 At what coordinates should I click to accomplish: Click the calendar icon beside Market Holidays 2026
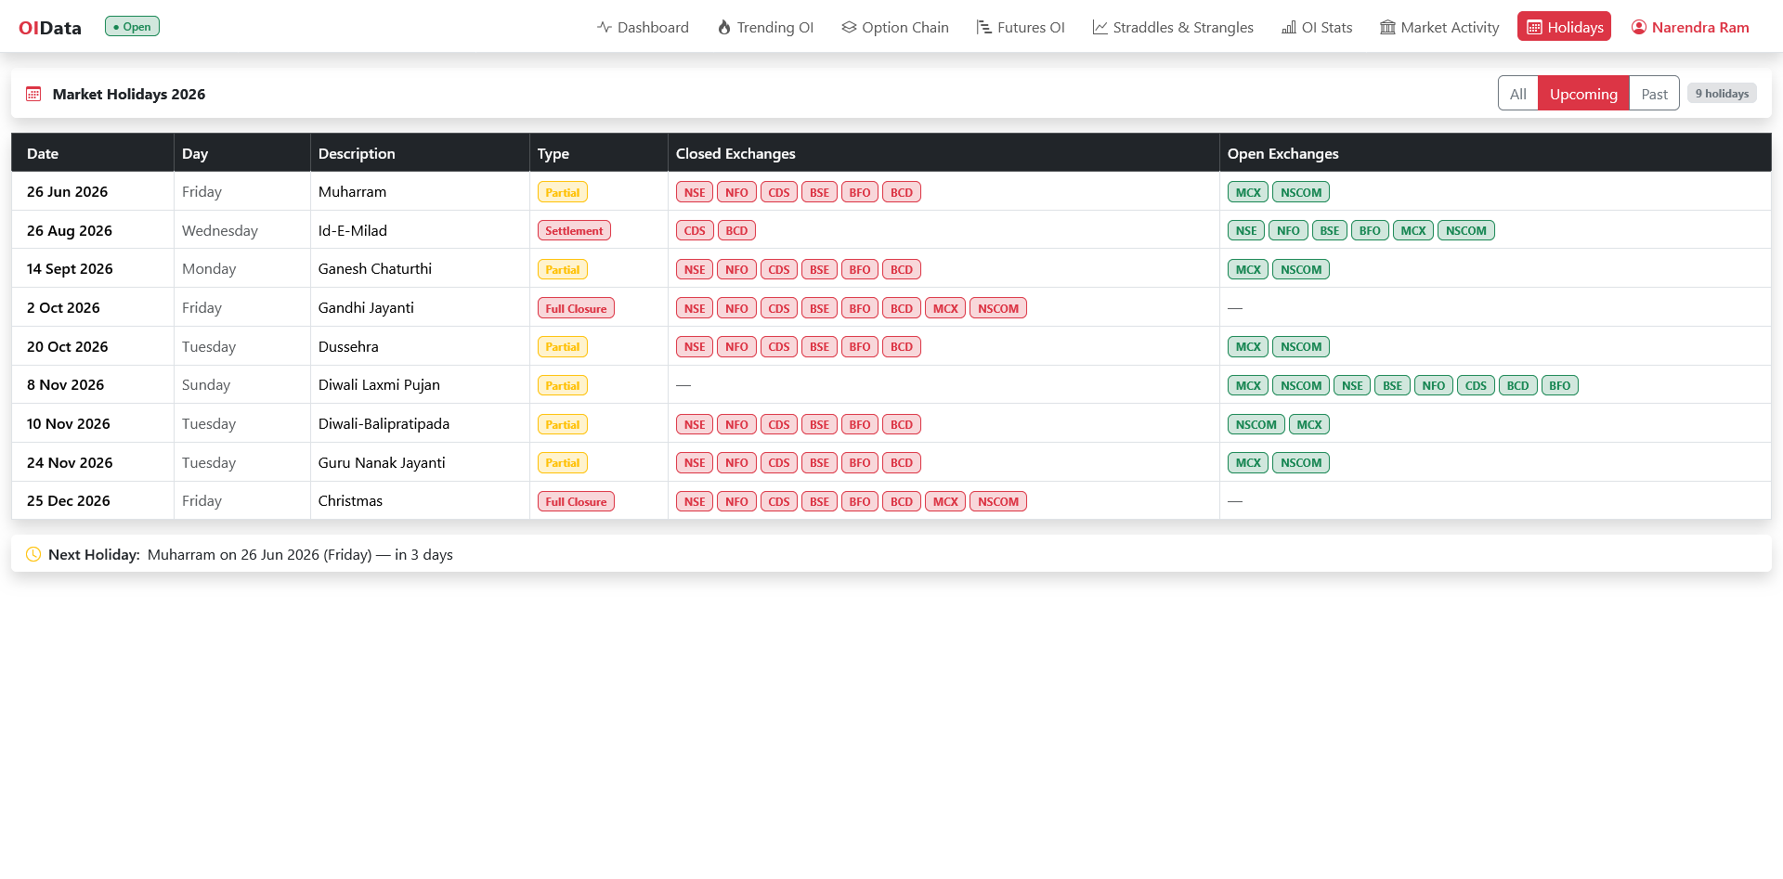tap(33, 94)
